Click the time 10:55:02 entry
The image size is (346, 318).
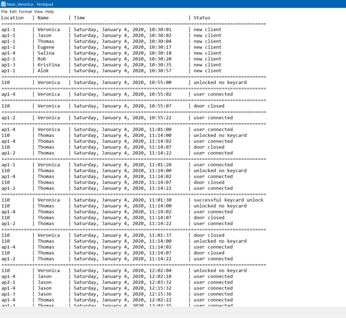(160, 94)
